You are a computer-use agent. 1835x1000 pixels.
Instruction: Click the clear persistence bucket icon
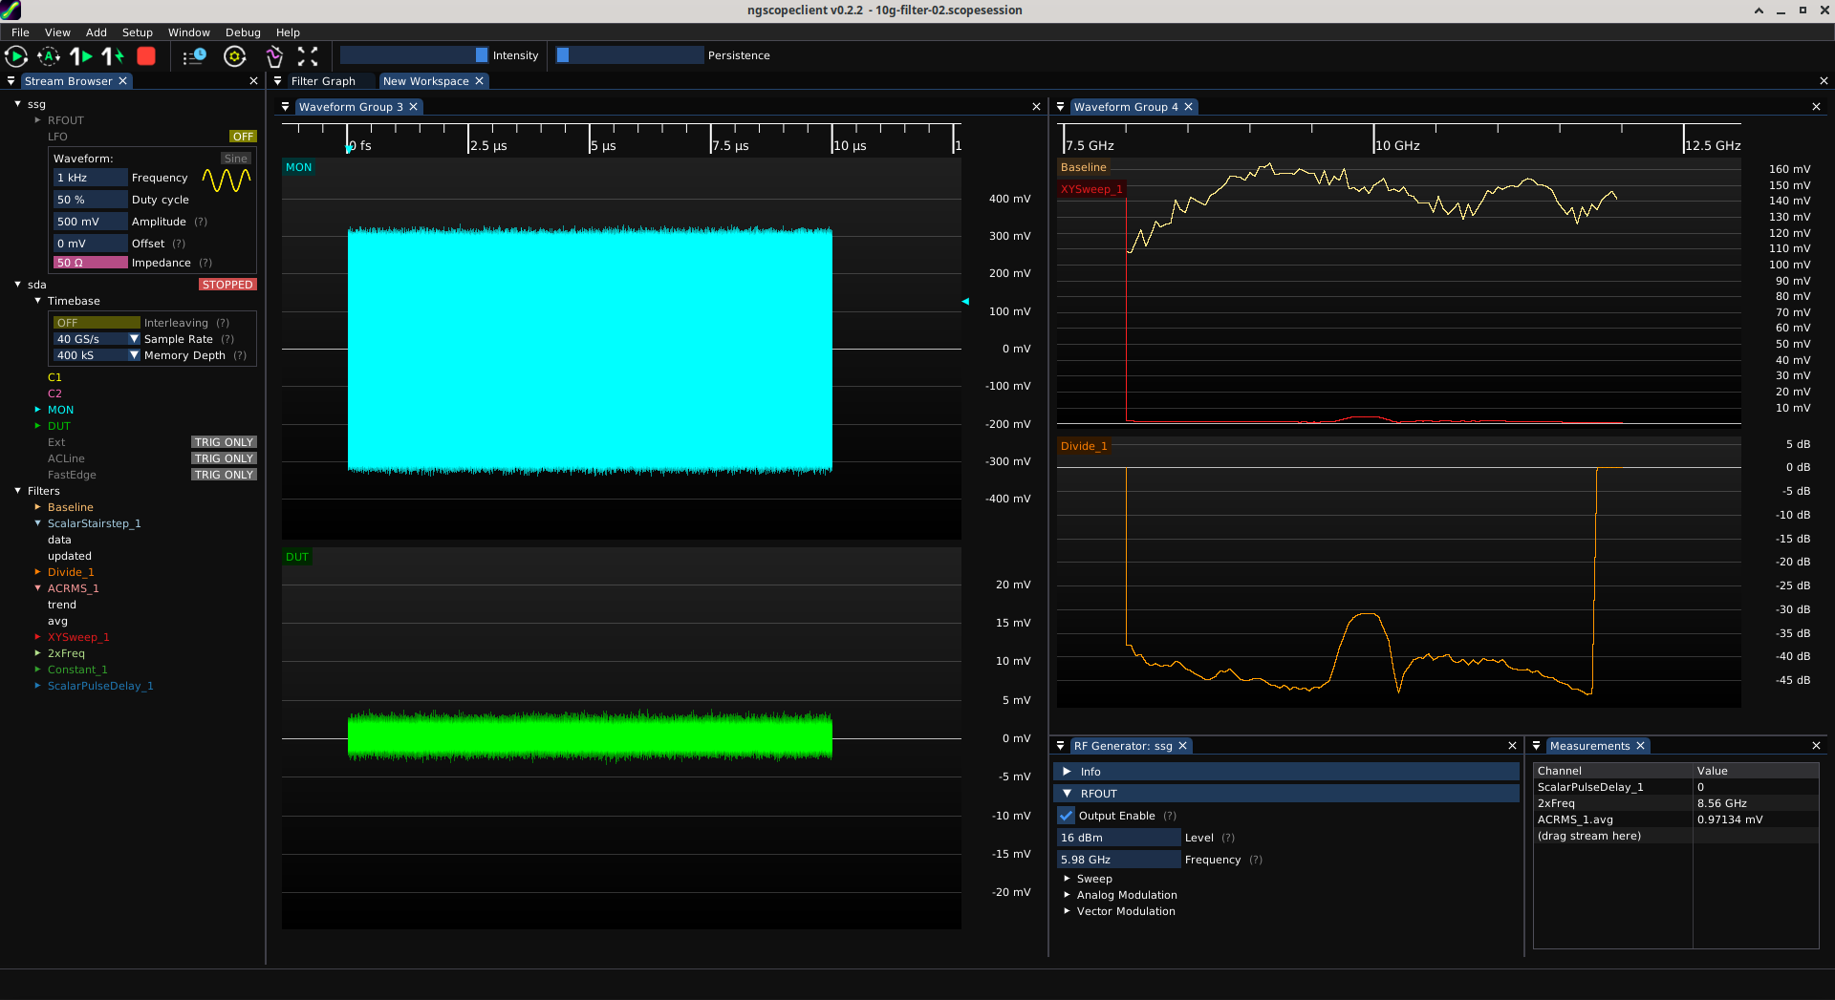click(x=274, y=56)
